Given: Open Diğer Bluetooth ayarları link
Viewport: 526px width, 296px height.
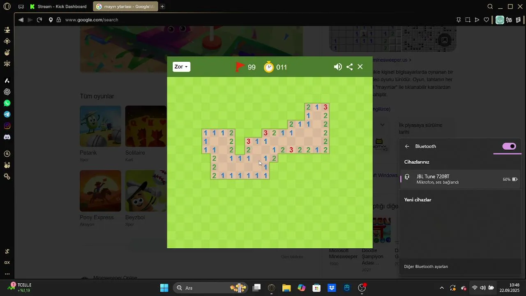Looking at the screenshot, I should click(426, 266).
